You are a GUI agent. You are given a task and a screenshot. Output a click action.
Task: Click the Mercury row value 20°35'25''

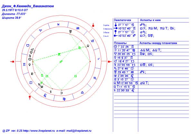point(125,54)
